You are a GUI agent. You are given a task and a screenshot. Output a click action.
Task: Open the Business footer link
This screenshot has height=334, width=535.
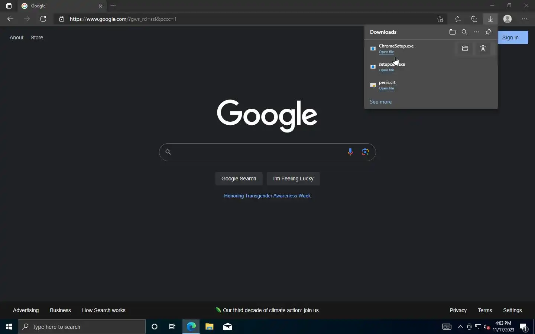click(60, 310)
